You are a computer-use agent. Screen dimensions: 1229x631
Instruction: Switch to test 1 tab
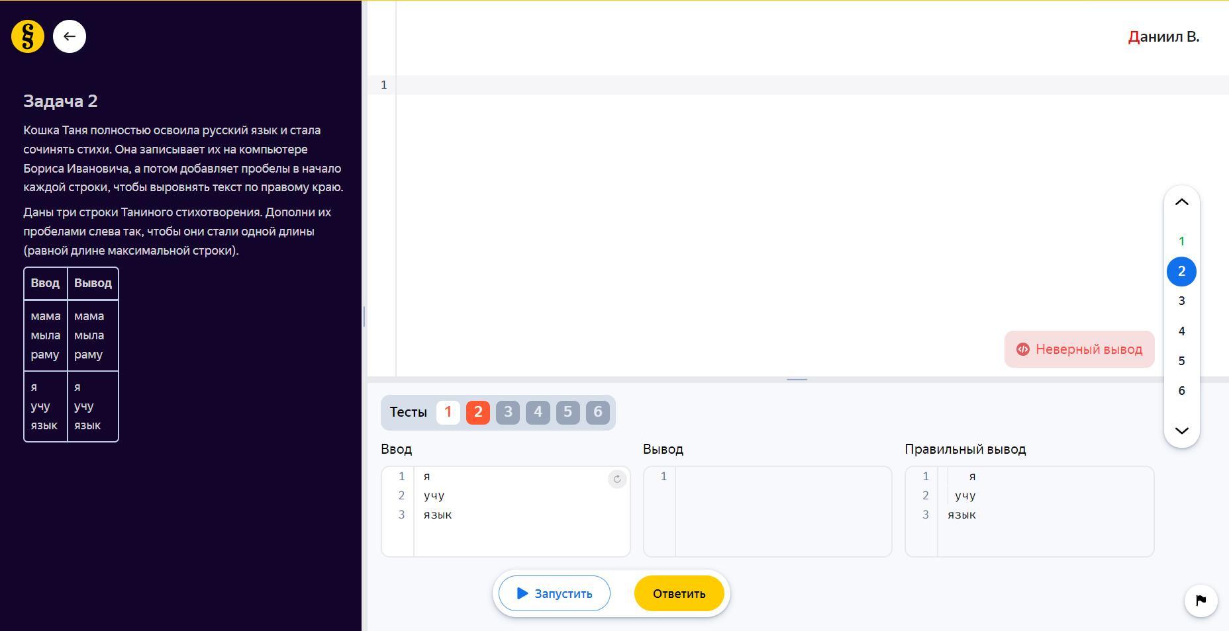coord(448,412)
